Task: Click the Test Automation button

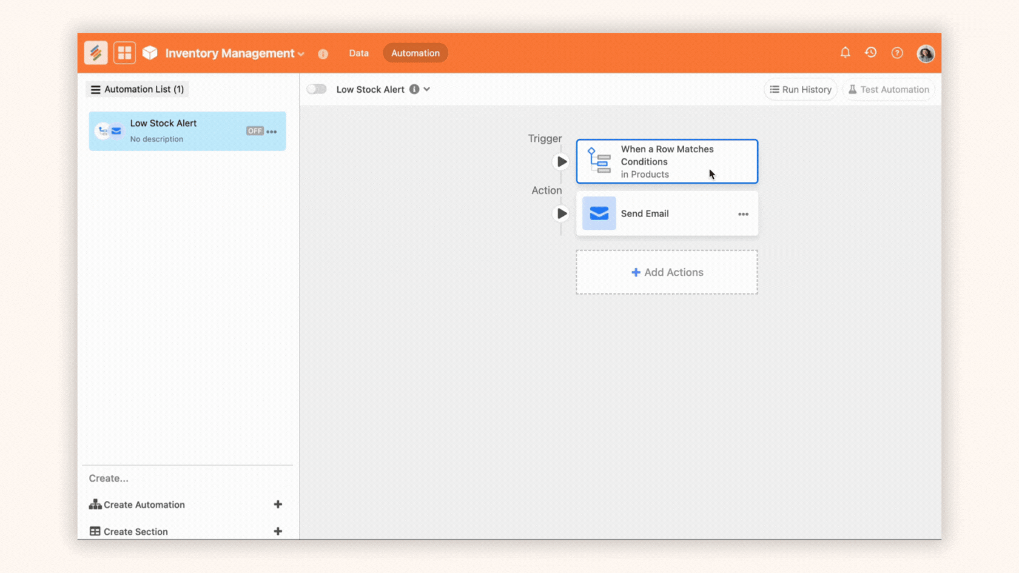Action: (888, 90)
